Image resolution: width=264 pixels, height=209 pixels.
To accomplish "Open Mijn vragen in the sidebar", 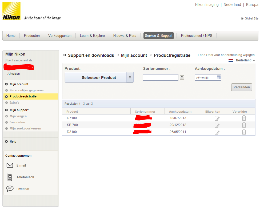I will pyautogui.click(x=18, y=116).
